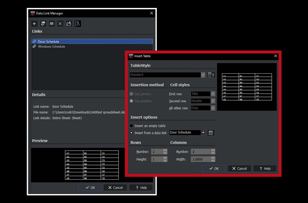Open the All other row Data dropdown
Viewport: 308px width, 203px height.
click(x=213, y=108)
